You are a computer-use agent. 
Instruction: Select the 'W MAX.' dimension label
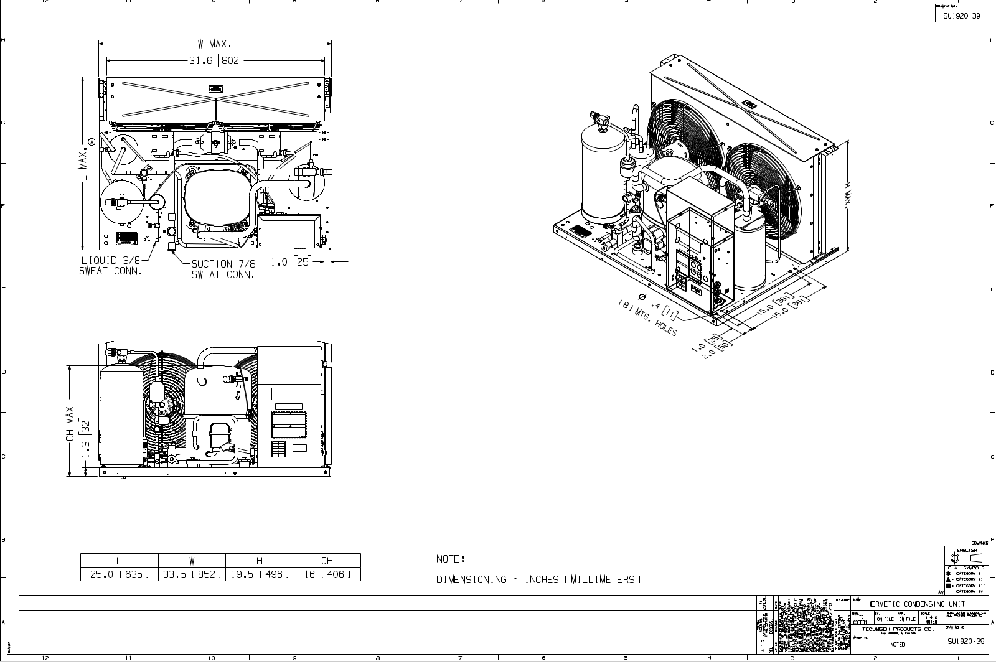pos(215,44)
